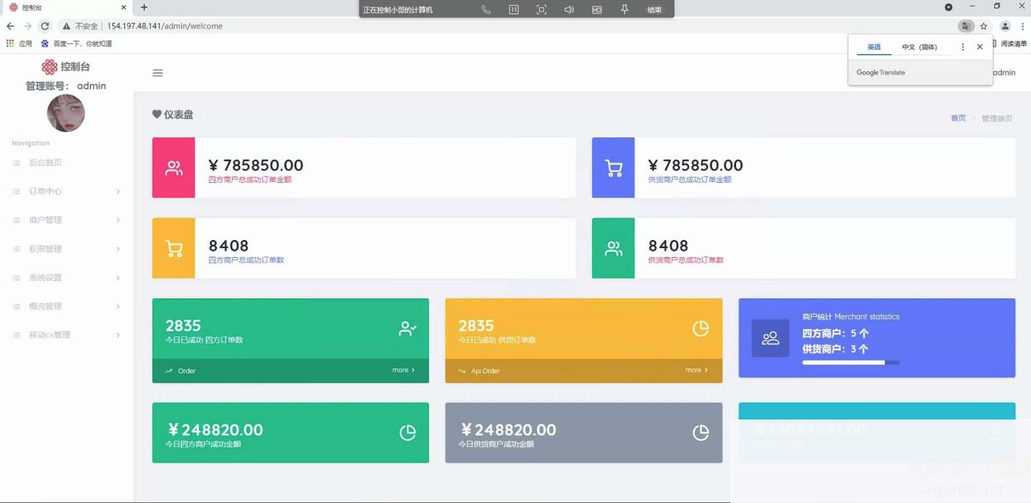Click the admin avatar picture
1031x503 pixels.
[66, 113]
